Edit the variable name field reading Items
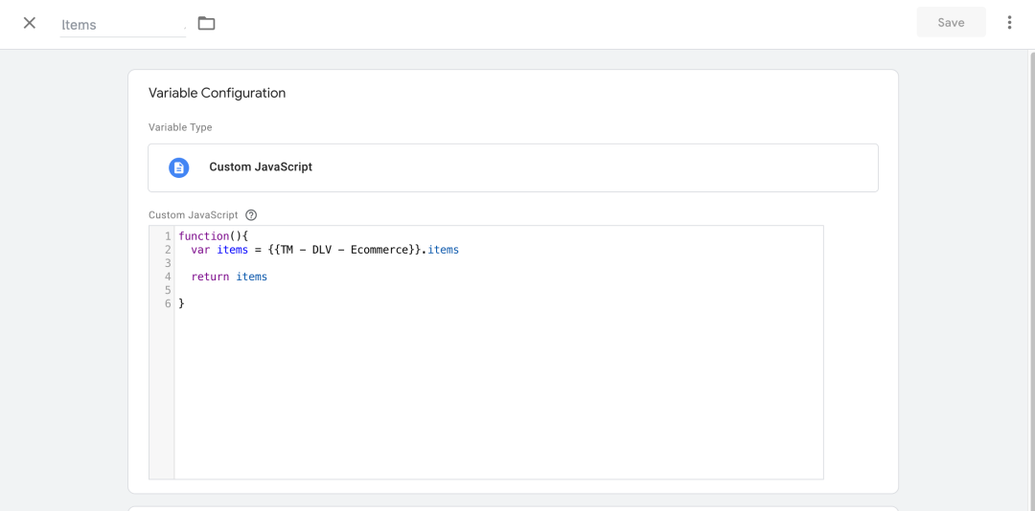Viewport: 1035px width, 511px height. (x=123, y=25)
